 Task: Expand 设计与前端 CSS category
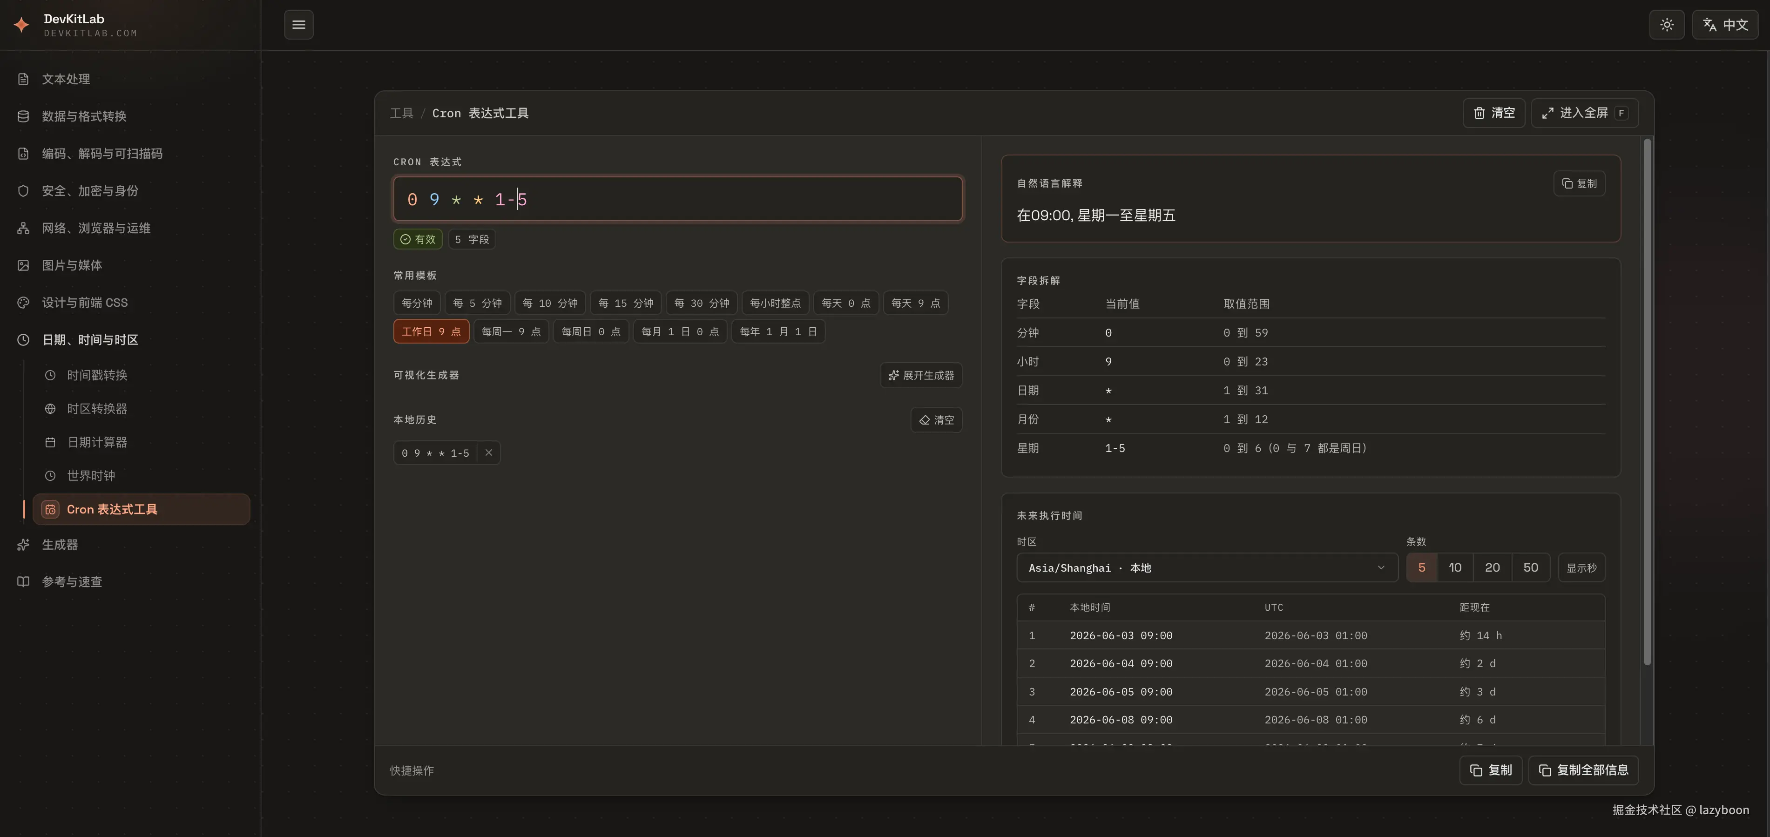coord(130,303)
